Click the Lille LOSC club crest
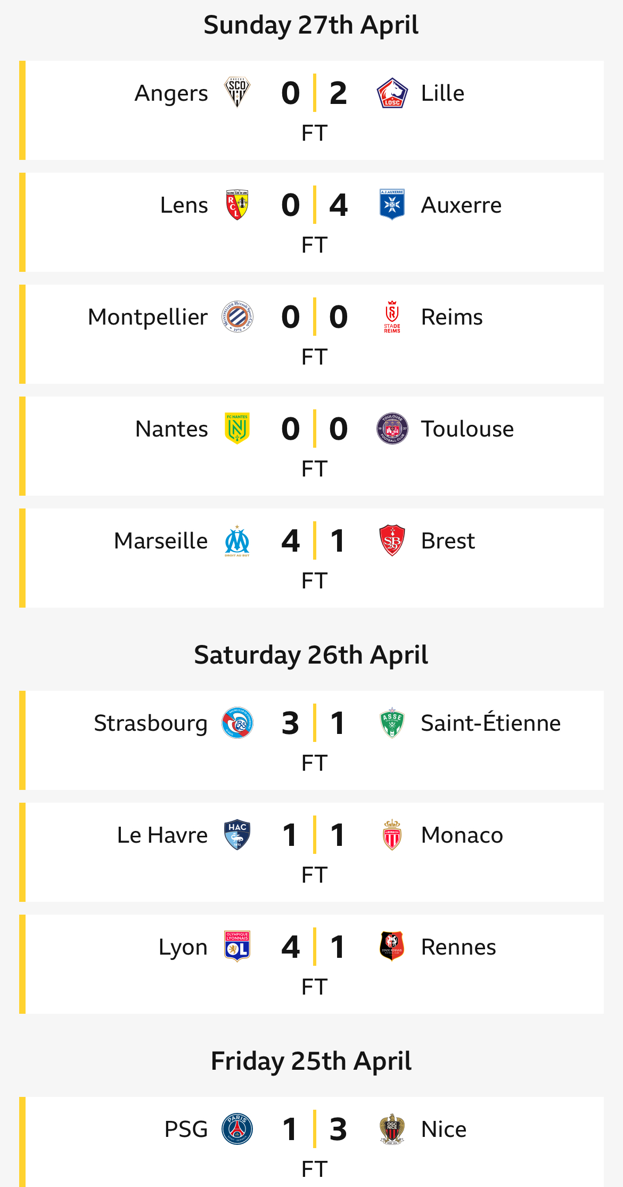The width and height of the screenshot is (623, 1187). 392,93
